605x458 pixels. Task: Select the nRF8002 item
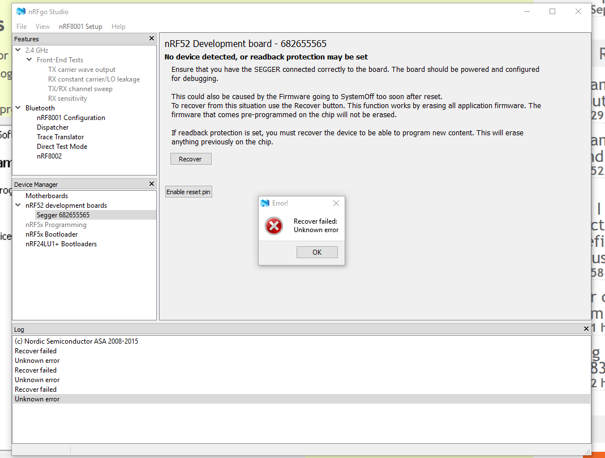click(49, 156)
